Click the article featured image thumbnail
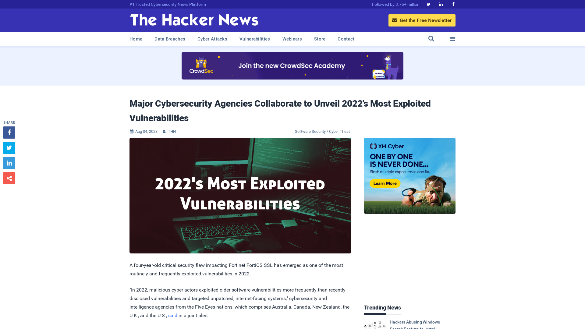Screen dimensions: 585x329 point(240,196)
